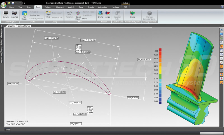Click the Coordinate Systems Create icon
Image resolution: width=224 pixels, height=135 pixels.
coord(132,13)
